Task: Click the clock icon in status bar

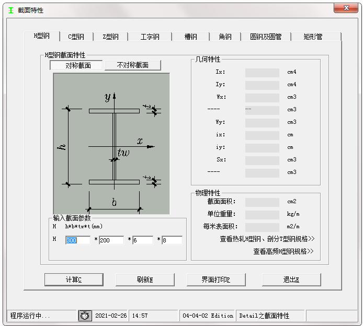Action: pos(85,316)
